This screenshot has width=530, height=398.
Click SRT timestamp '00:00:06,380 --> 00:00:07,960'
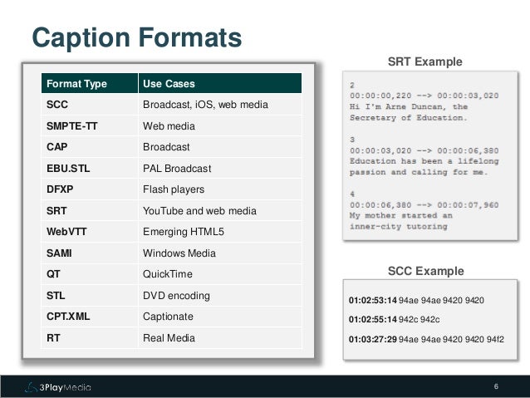coord(424,205)
